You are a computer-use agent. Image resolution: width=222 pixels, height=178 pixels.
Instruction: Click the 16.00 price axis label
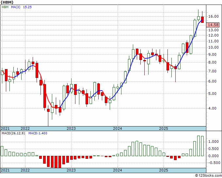pyautogui.click(x=214, y=16)
